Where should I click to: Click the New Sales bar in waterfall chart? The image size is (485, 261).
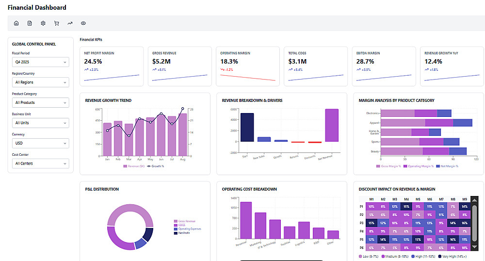coord(264,139)
